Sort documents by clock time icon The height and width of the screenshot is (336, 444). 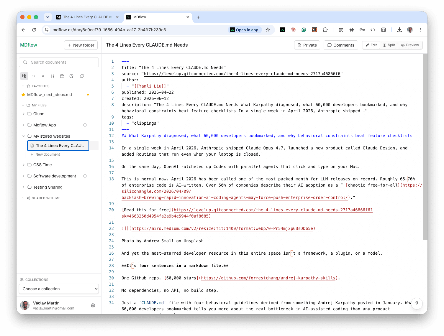(71, 76)
